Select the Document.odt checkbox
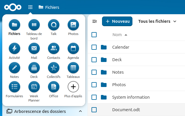 pyautogui.click(x=94, y=110)
